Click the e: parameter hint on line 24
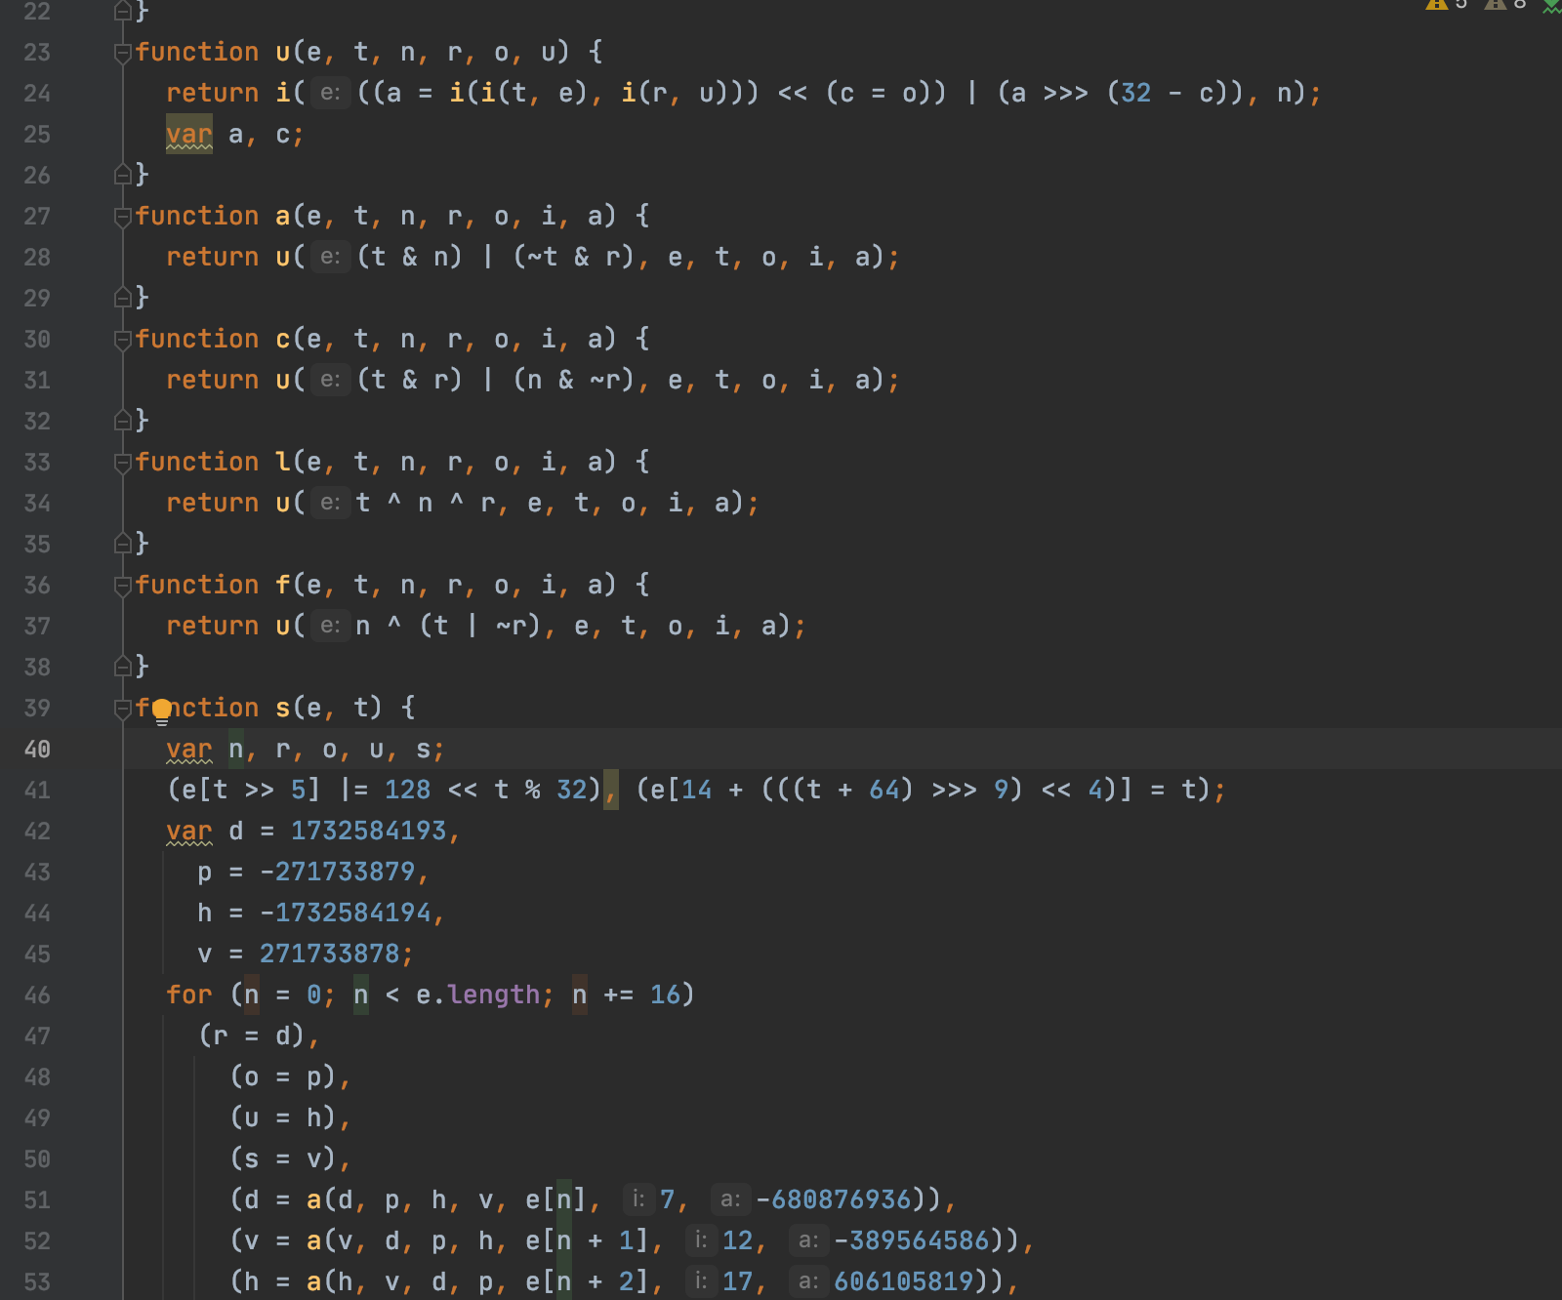1562x1300 pixels. pyautogui.click(x=331, y=93)
